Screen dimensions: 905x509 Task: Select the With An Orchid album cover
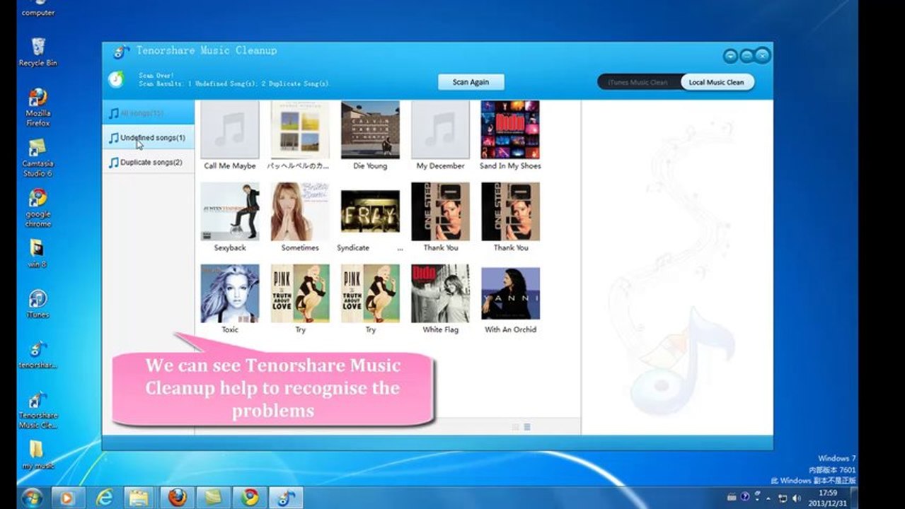point(510,293)
